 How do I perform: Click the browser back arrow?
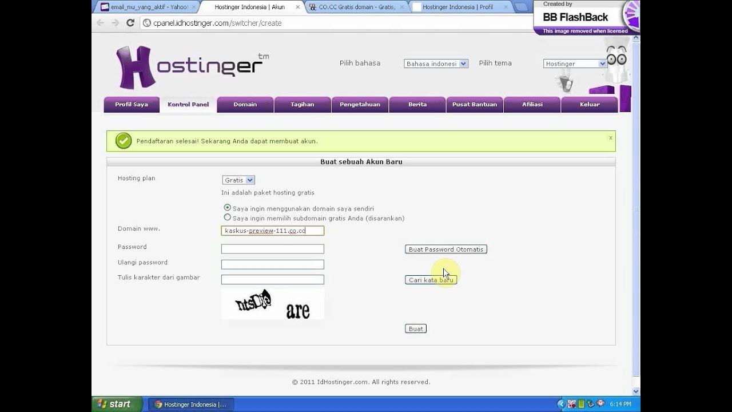[x=101, y=23]
